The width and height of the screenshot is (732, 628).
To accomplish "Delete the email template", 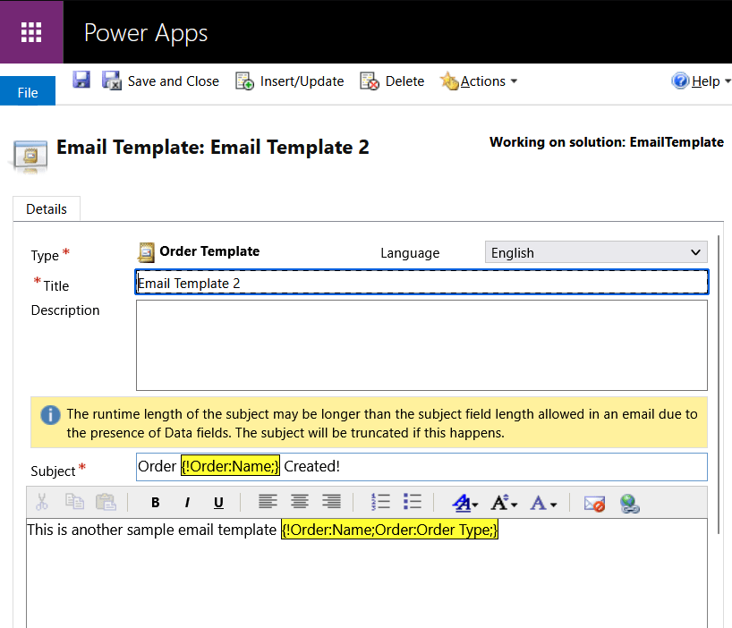I will [x=392, y=81].
